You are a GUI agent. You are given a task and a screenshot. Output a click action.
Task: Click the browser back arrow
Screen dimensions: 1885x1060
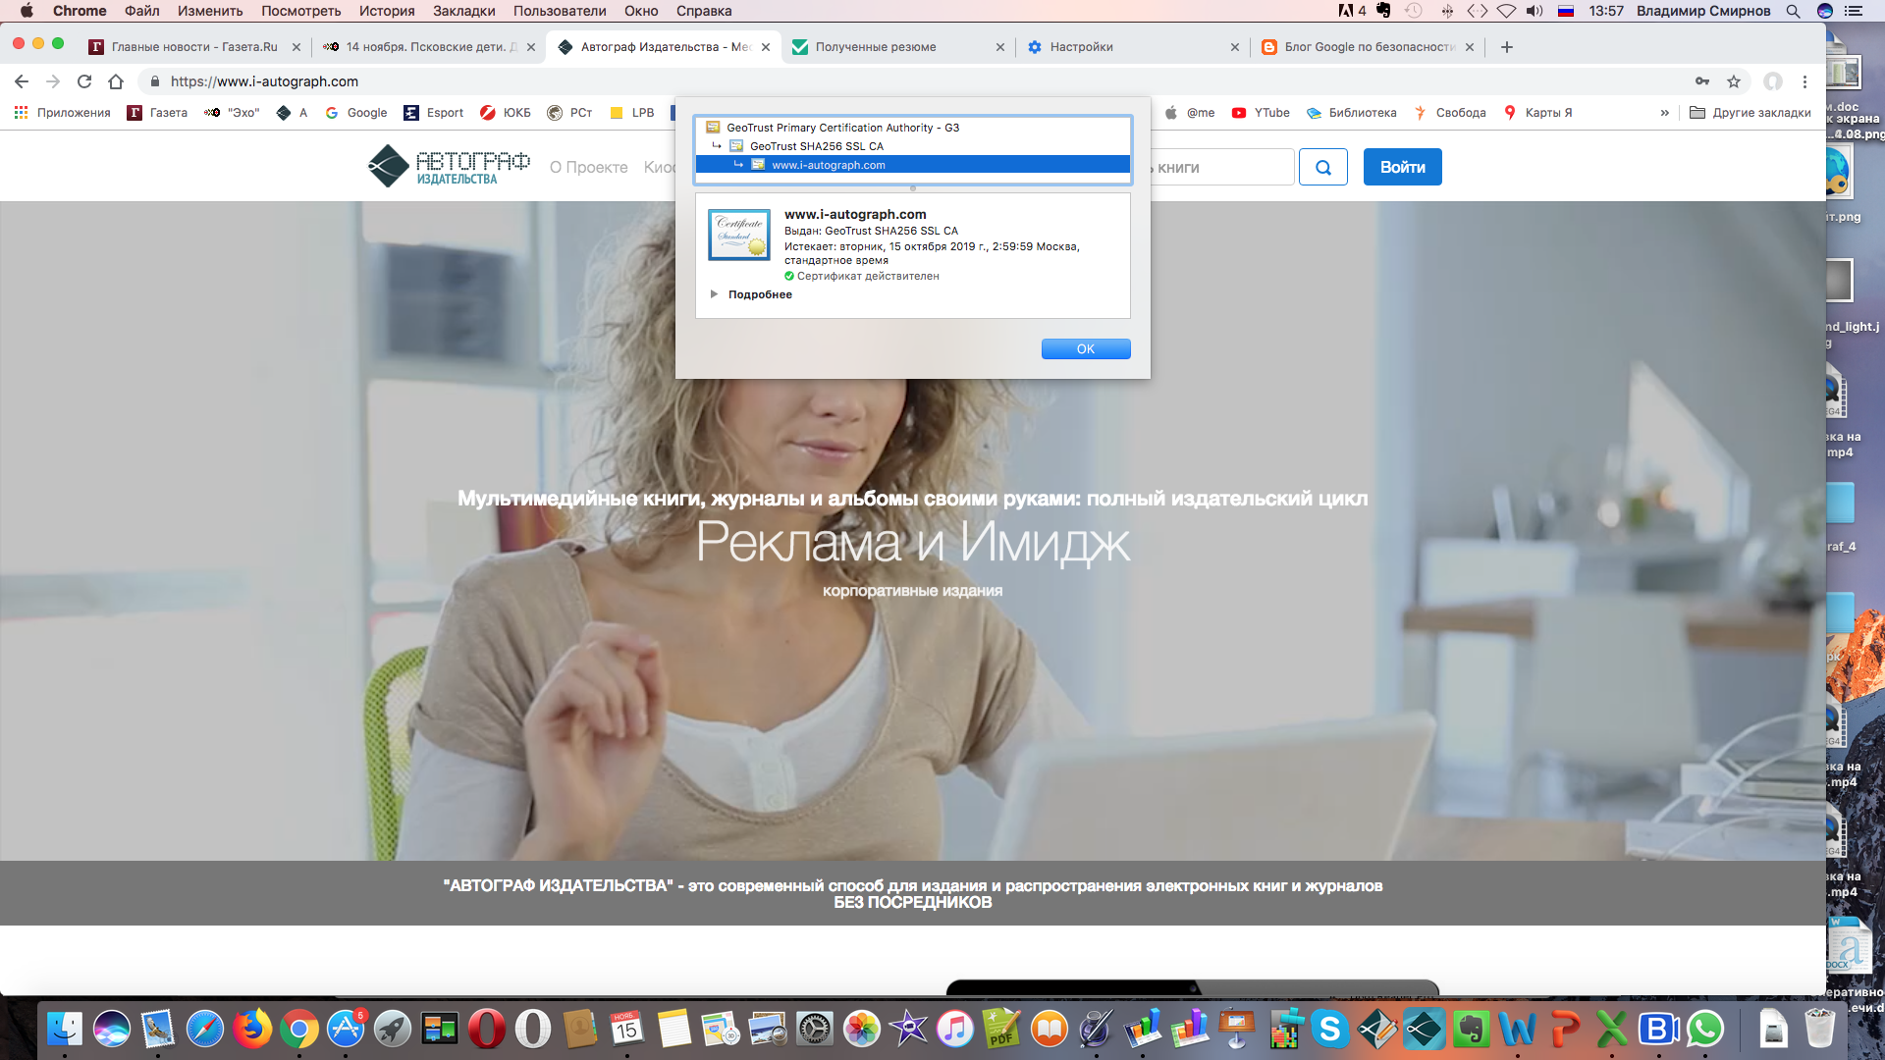22,81
